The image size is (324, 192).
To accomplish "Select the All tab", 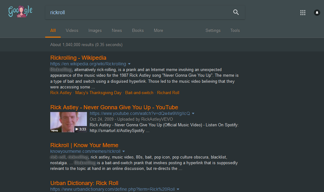I will coord(53,31).
